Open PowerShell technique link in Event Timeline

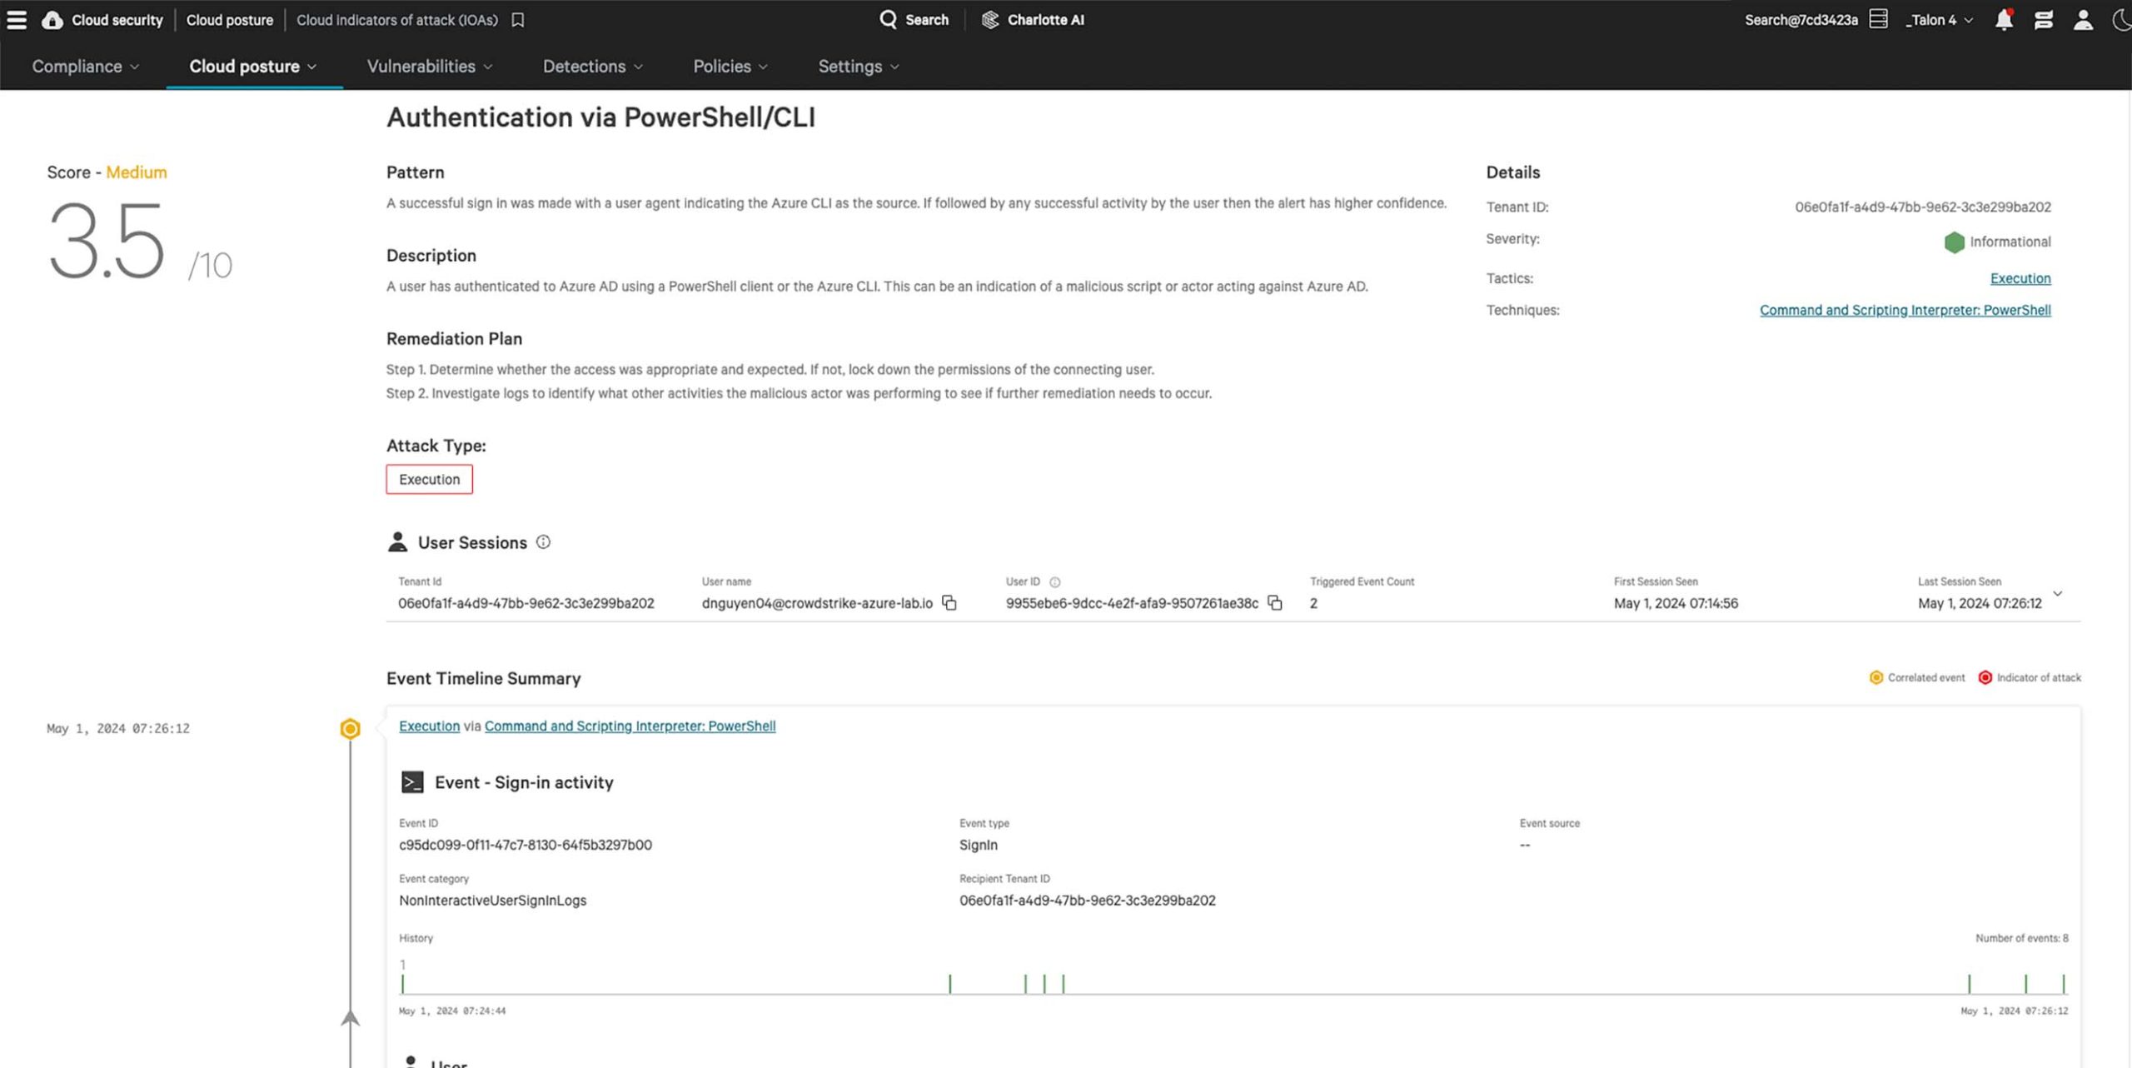(x=630, y=726)
